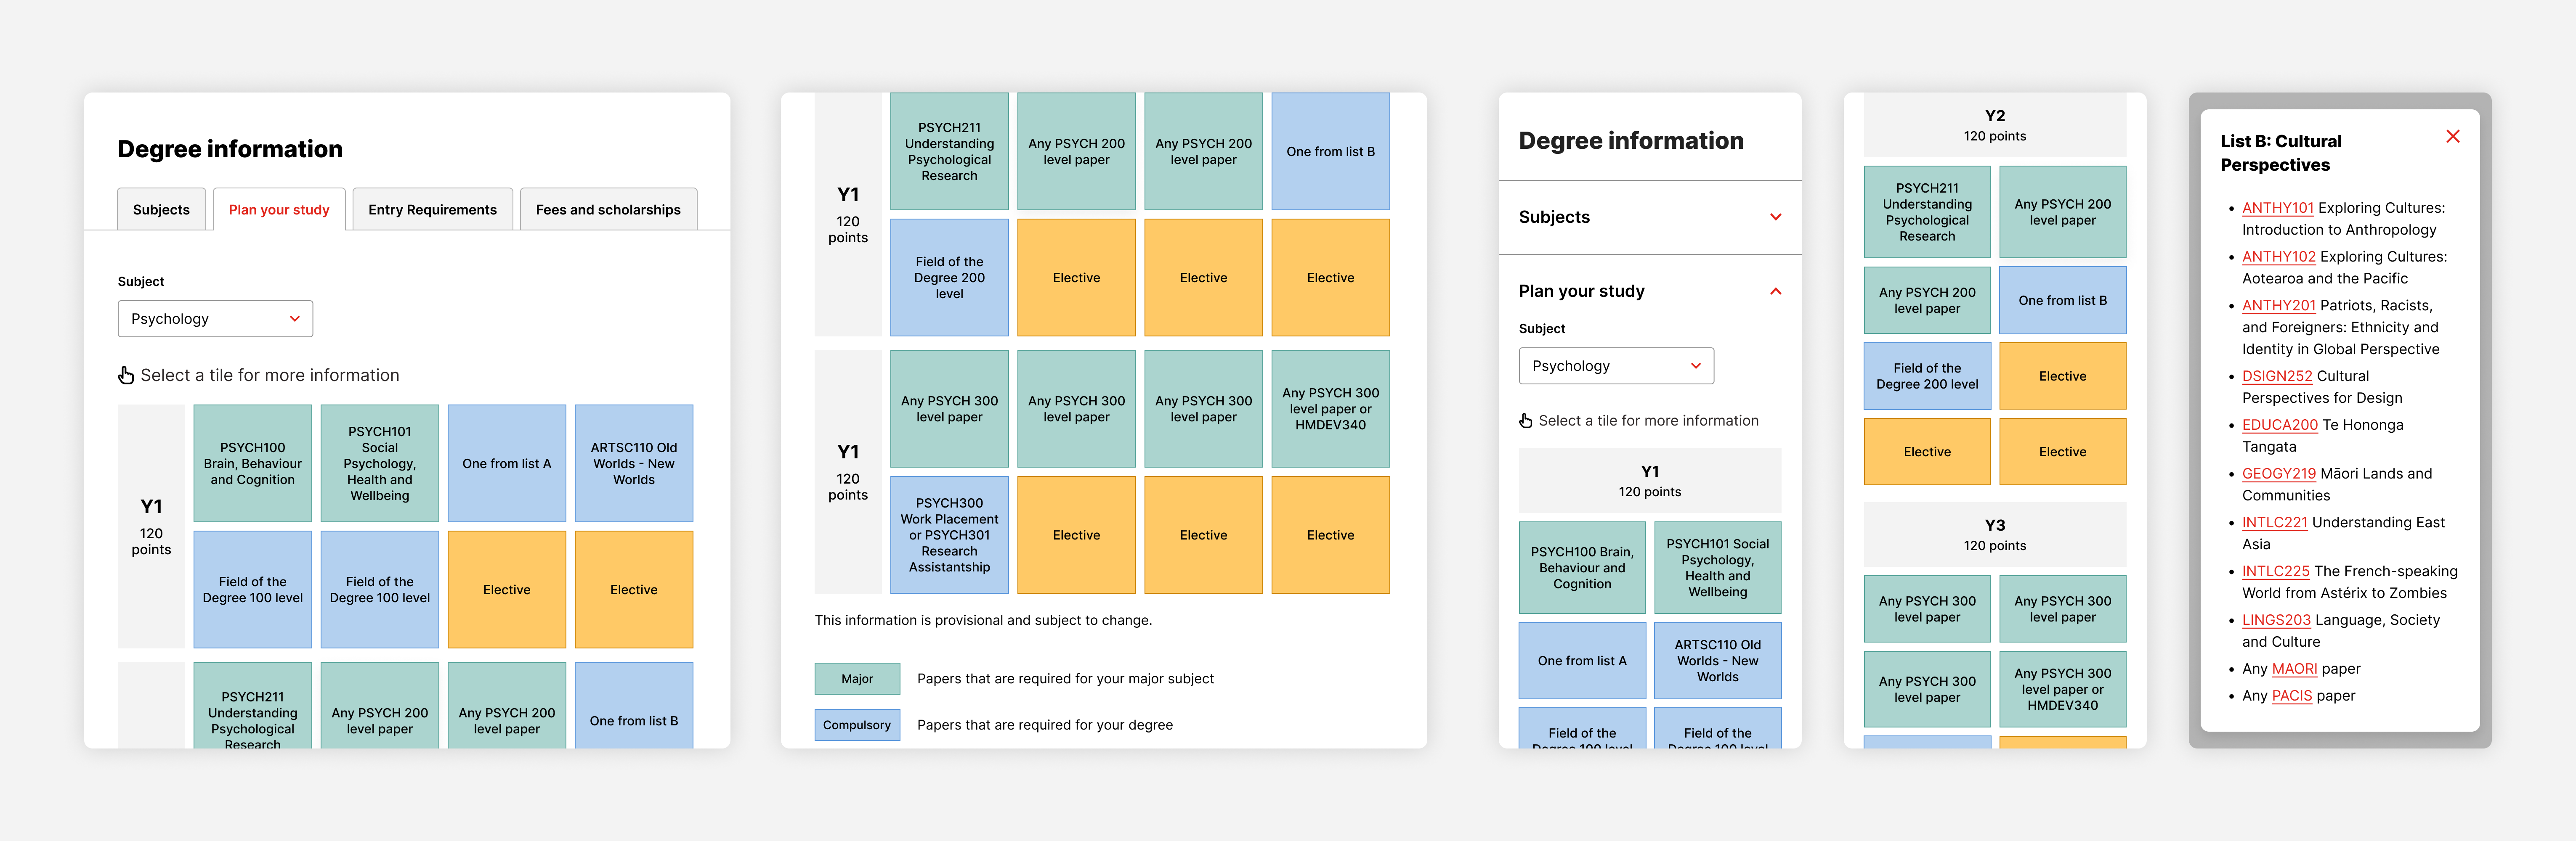
Task: Click the hand pointer icon in tabbed desktop view
Action: click(x=126, y=375)
